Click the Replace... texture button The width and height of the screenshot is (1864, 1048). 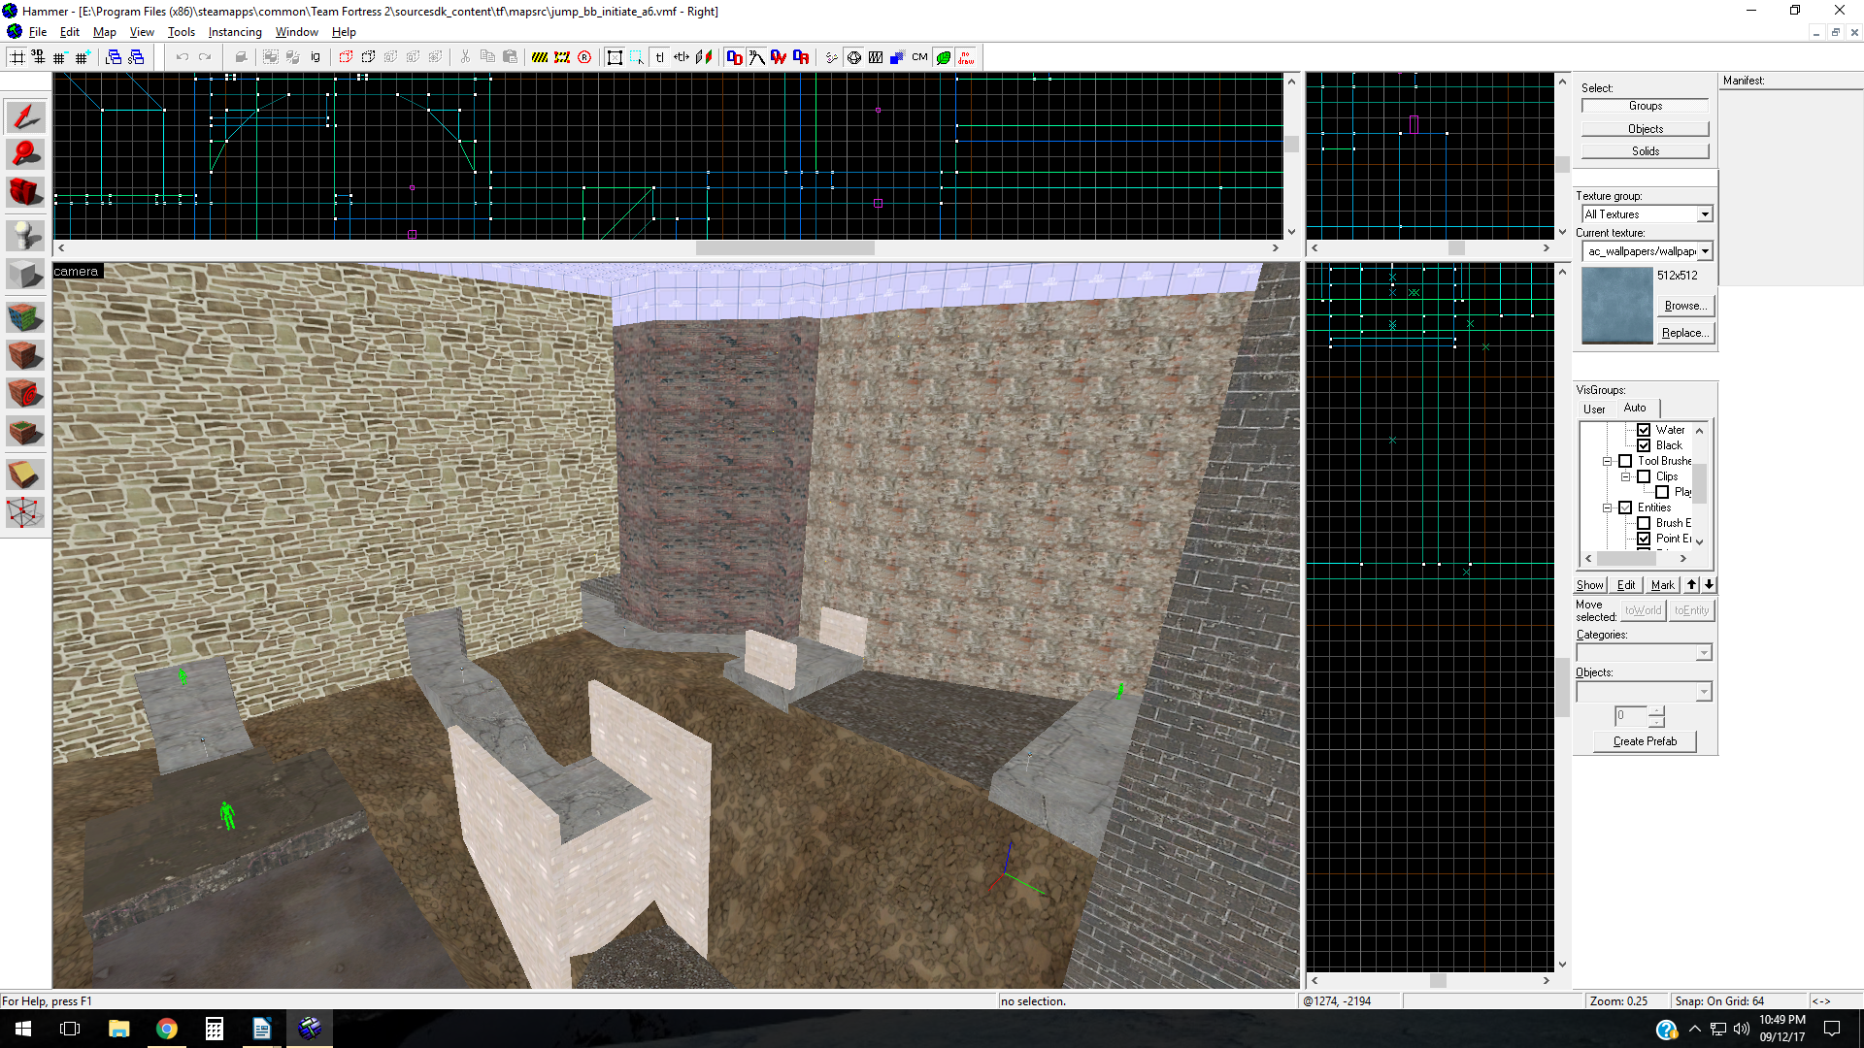(x=1685, y=333)
